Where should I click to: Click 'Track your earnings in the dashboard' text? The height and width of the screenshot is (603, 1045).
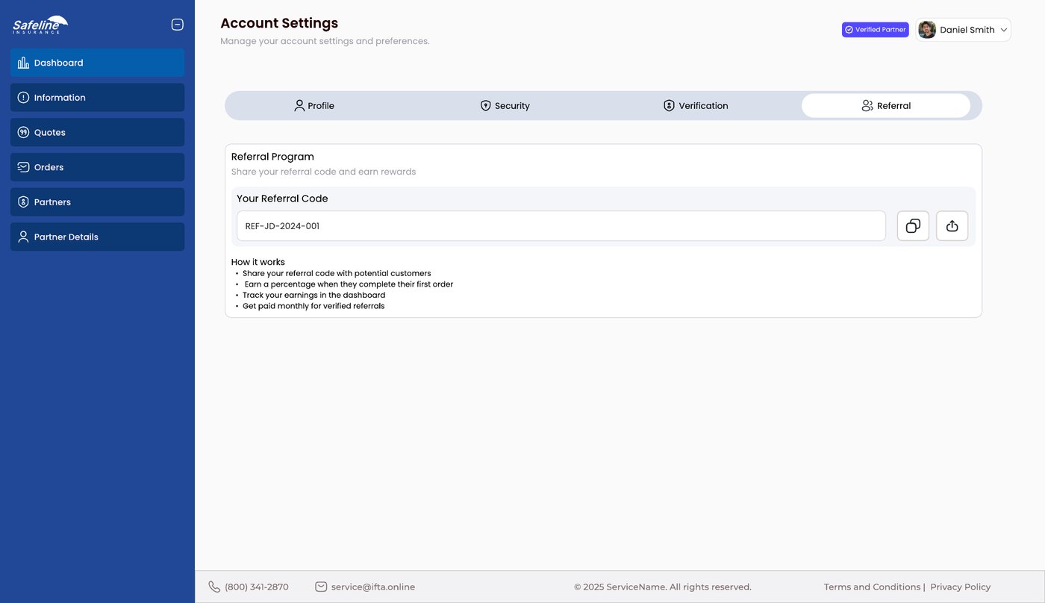[313, 295]
